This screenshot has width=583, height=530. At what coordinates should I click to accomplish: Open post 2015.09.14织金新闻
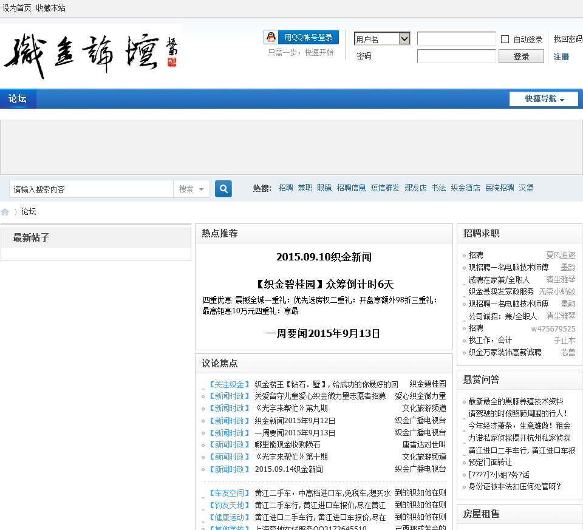click(x=288, y=469)
